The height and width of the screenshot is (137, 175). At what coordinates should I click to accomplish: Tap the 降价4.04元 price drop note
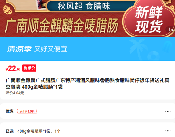15,93
